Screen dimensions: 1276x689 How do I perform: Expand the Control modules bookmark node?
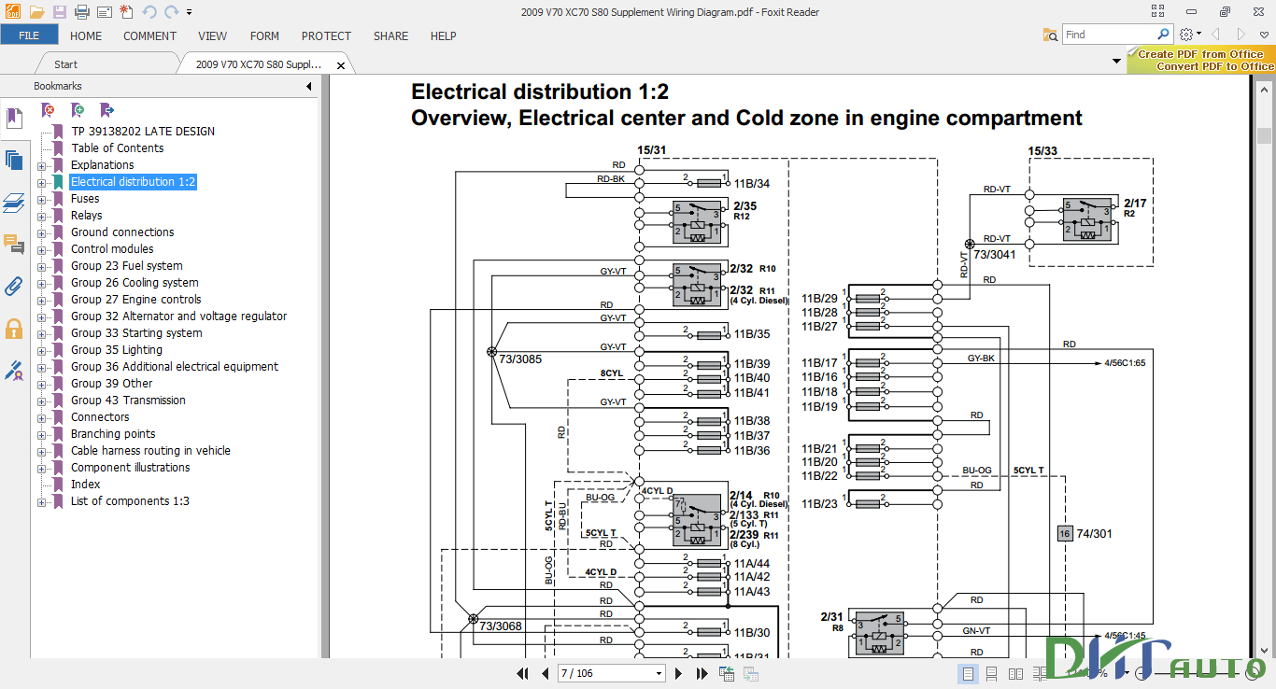(x=41, y=249)
